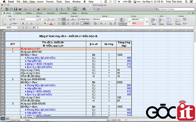Open the font name dropdown showing Arial
This screenshot has width=196, height=122.
(x=37, y=19)
